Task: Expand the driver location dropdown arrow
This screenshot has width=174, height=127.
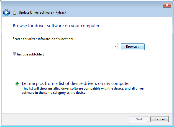Action: (115, 47)
